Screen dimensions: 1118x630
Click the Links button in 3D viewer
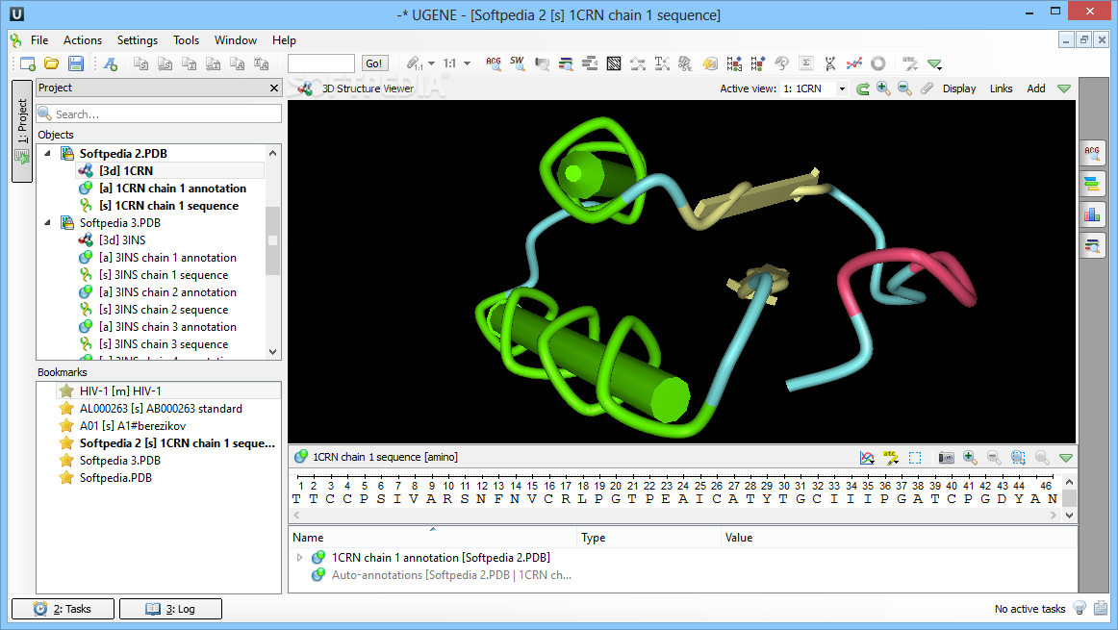click(1001, 88)
